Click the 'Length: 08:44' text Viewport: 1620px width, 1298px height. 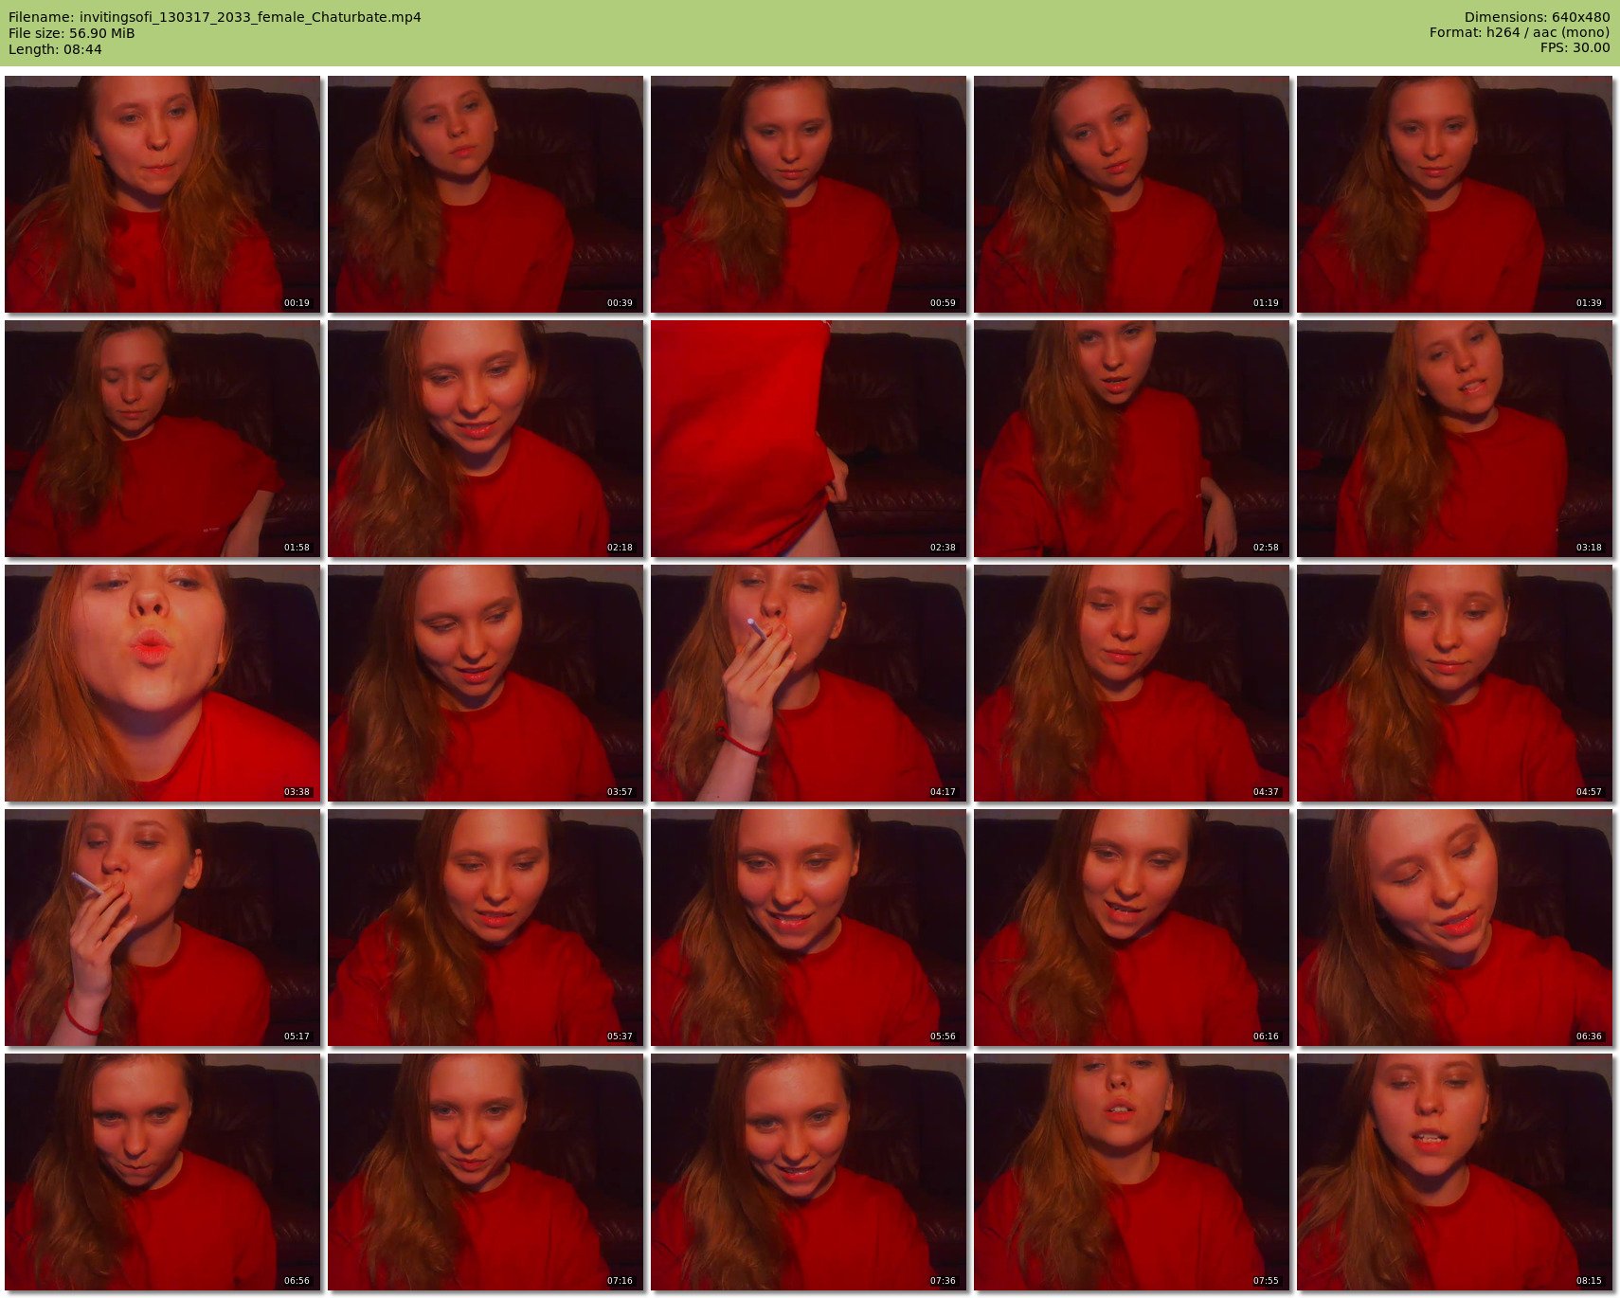tap(55, 49)
